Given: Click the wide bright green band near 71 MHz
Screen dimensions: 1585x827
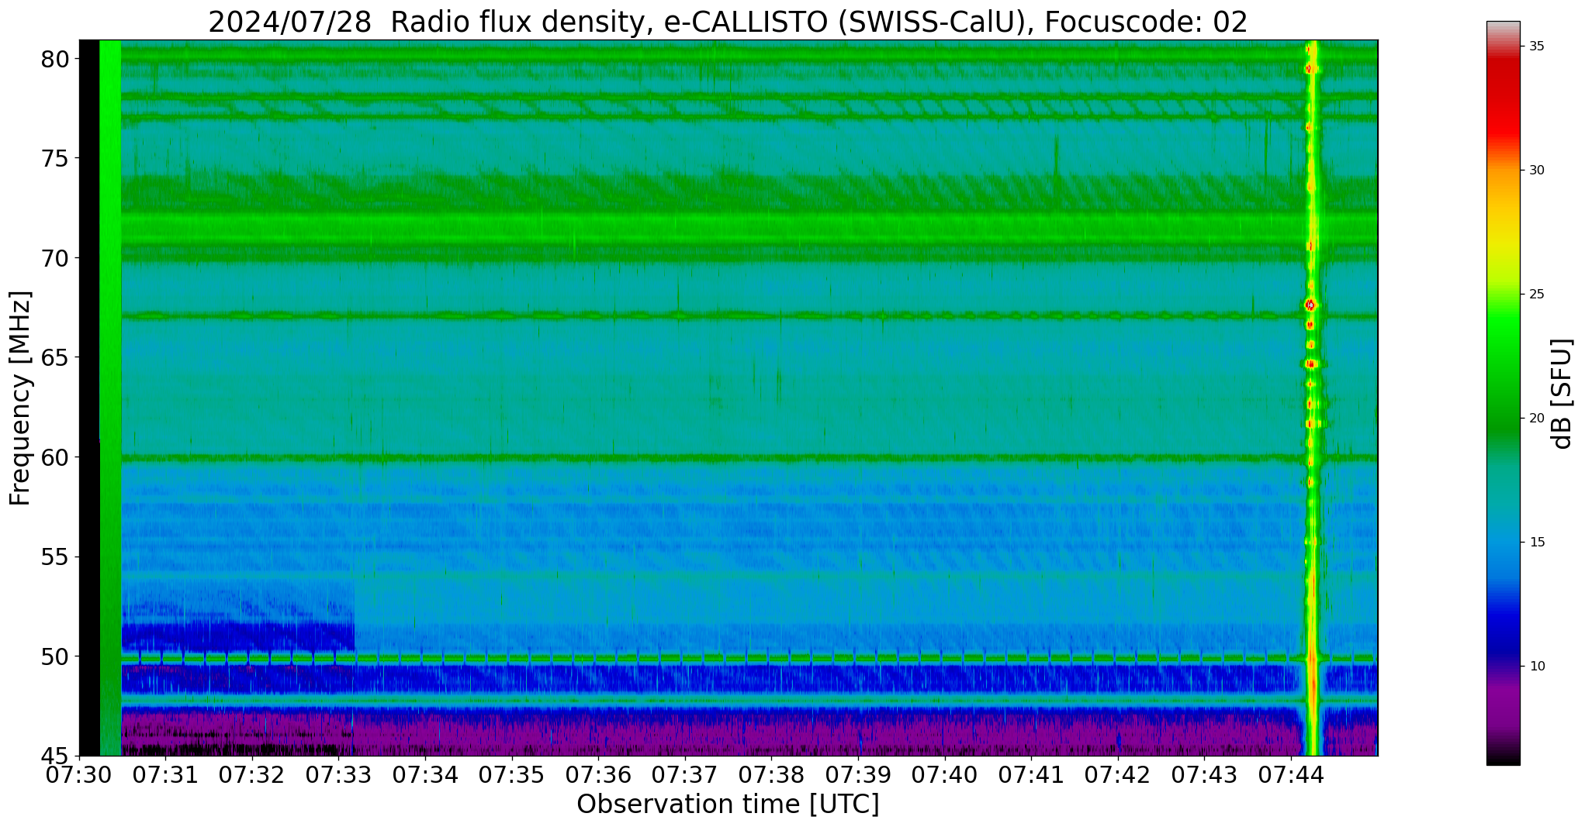Looking at the screenshot, I should 749,228.
